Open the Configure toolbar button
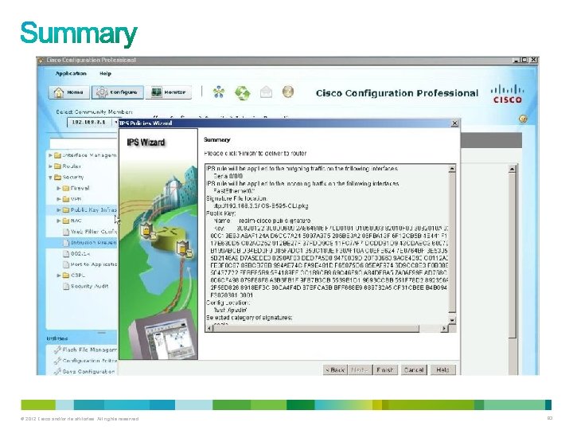 coord(117,92)
